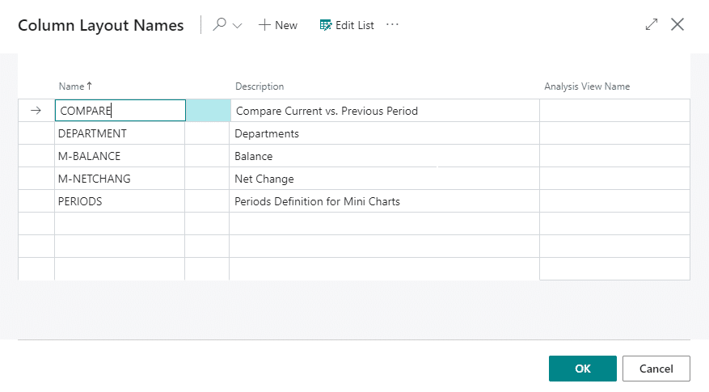Confirm with the OK button
This screenshot has height=392, width=709.
[x=583, y=369]
